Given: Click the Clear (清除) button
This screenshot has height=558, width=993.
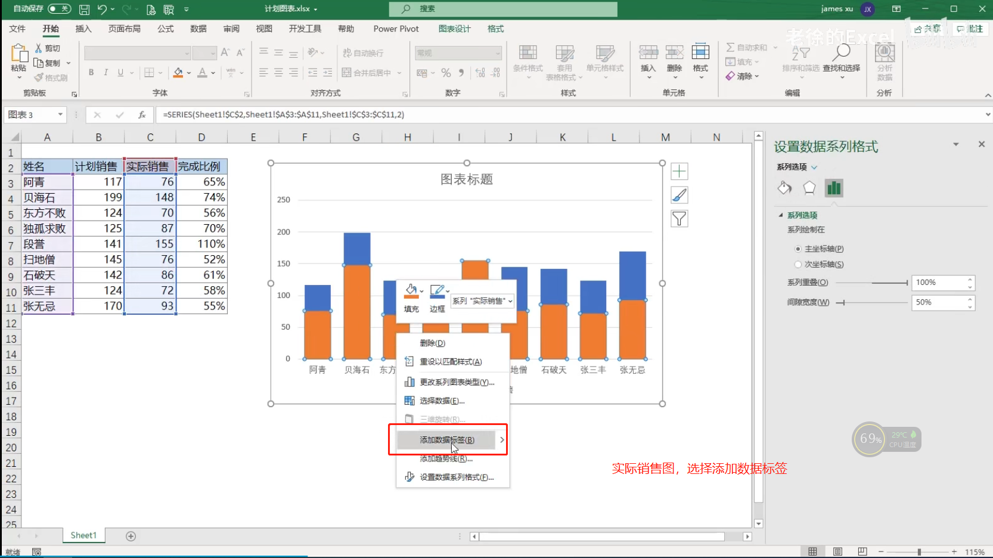Looking at the screenshot, I should coord(742,76).
